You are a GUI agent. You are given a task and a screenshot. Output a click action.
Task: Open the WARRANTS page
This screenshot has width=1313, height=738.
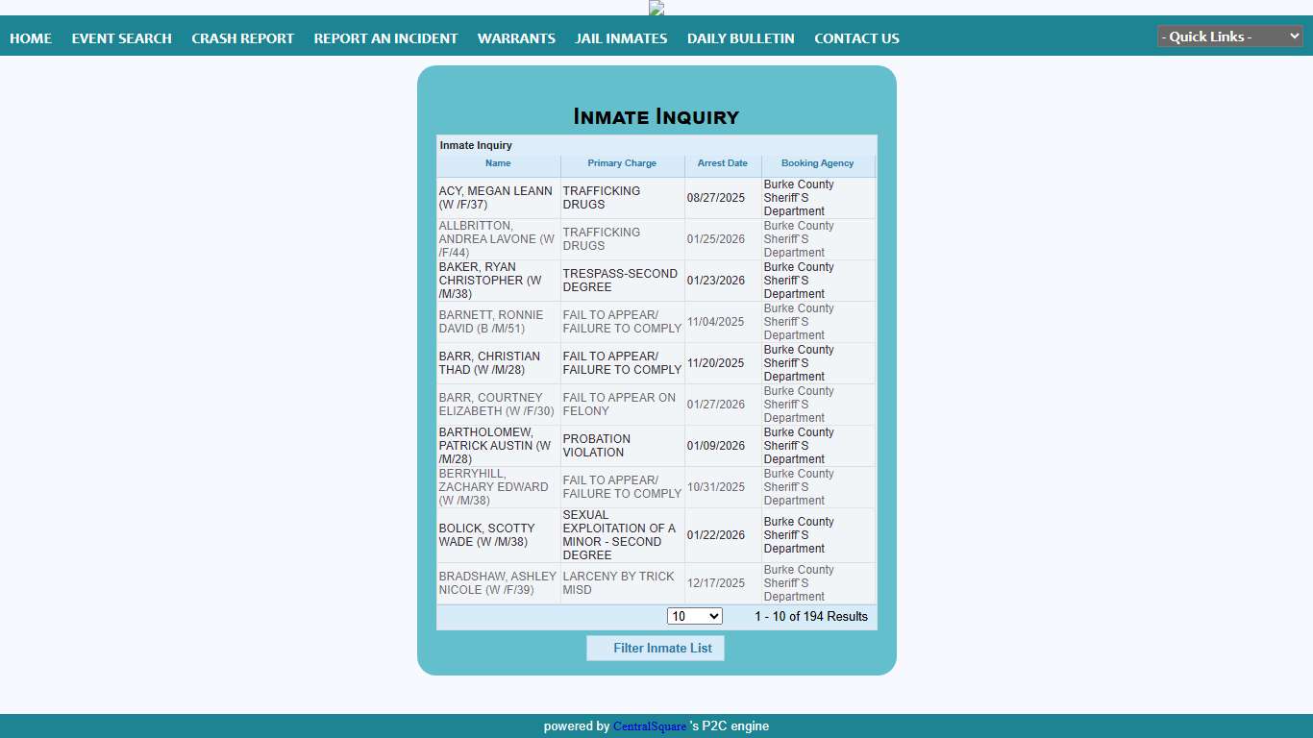coord(516,38)
